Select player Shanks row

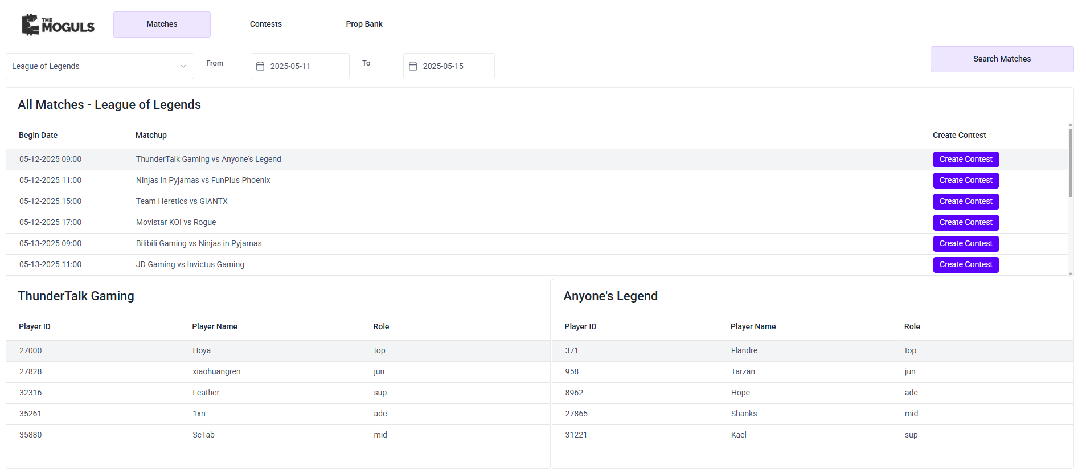click(x=813, y=414)
